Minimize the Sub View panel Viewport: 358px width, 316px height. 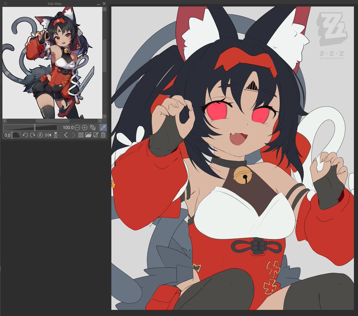coord(98,4)
